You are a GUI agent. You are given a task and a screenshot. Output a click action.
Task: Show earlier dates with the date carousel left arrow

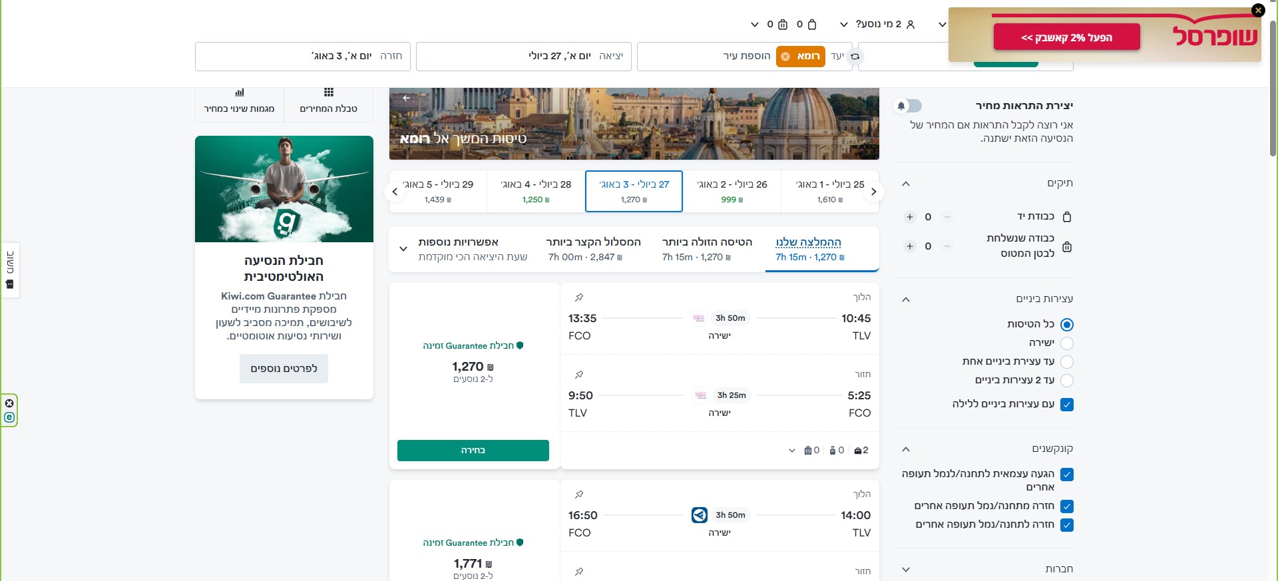(x=395, y=192)
